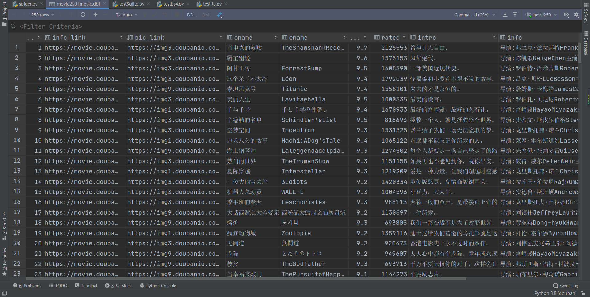Delete row with the minus icon
590x297 pixels.
tap(105, 14)
